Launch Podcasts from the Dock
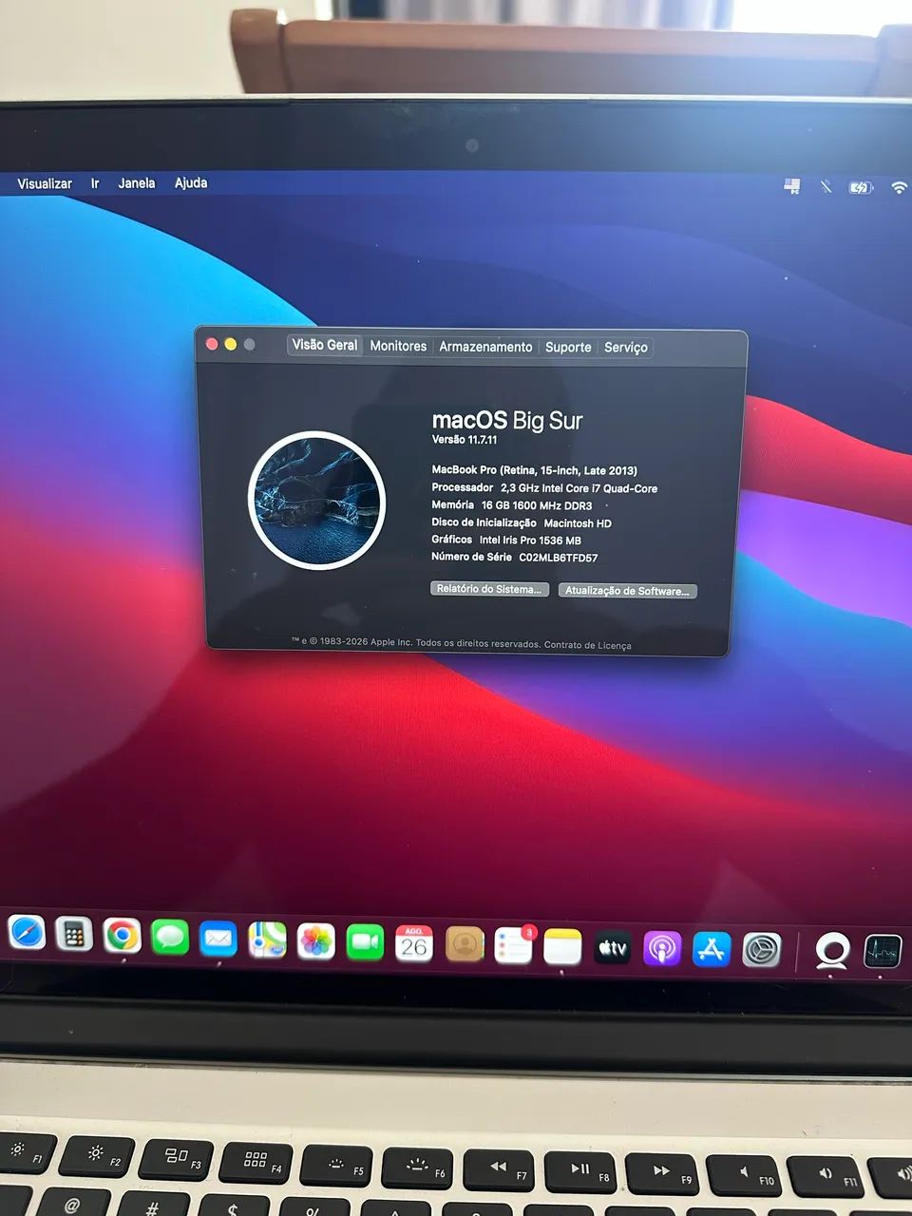 (662, 948)
